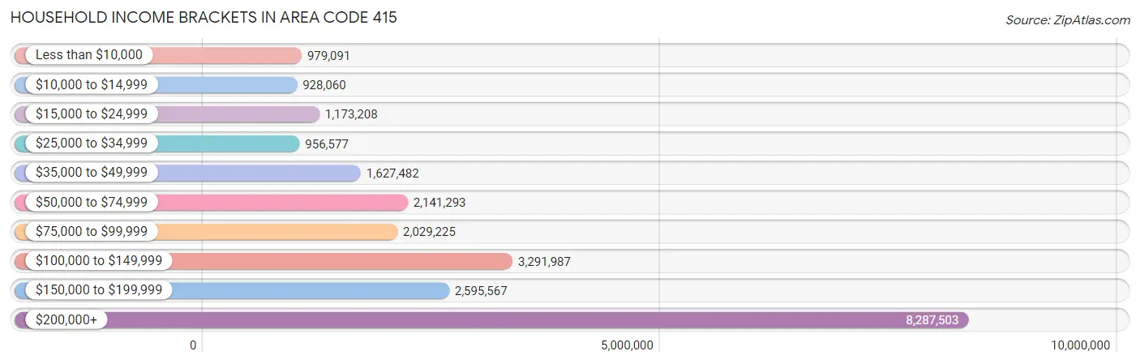Select the $15,000 to $24,999 bracket label
Image resolution: width=1140 pixels, height=364 pixels.
click(92, 114)
